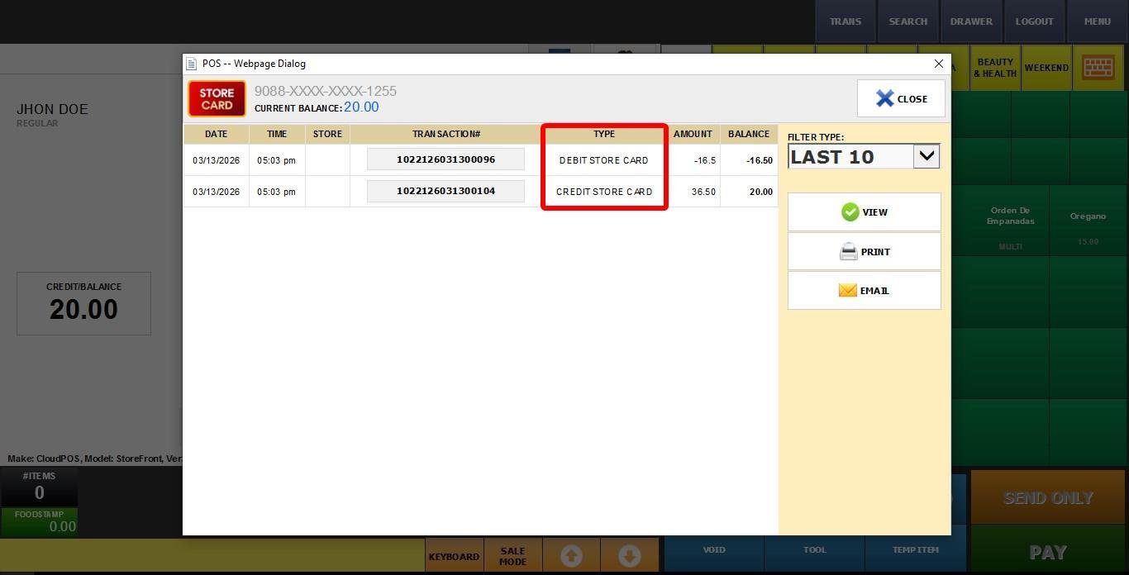Open the Last 10 filter combo box
This screenshot has width=1129, height=575.
click(x=851, y=156)
